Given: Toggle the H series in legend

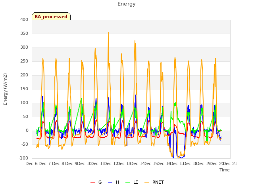Looking at the screenshot, I should coord(114,182).
